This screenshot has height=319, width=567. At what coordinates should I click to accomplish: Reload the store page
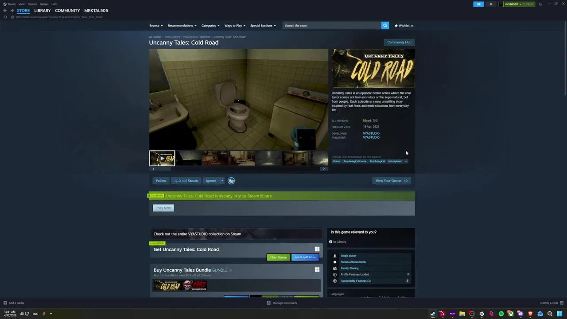(5, 17)
